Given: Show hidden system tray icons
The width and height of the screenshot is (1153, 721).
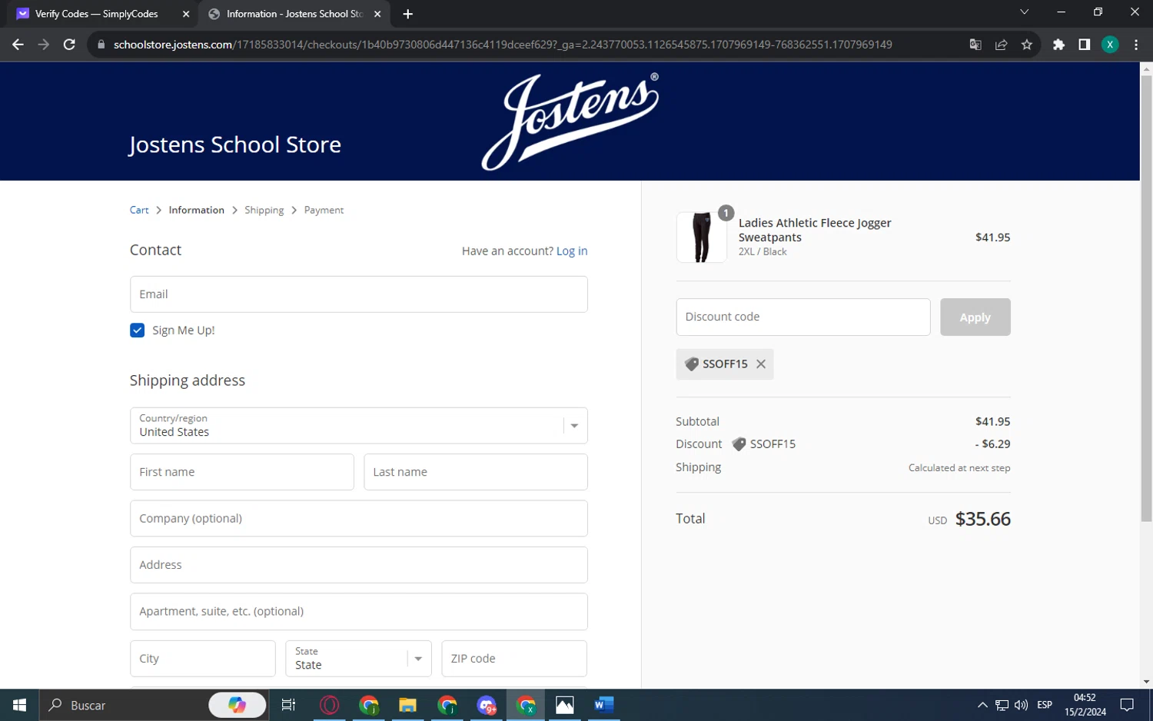Looking at the screenshot, I should tap(982, 705).
